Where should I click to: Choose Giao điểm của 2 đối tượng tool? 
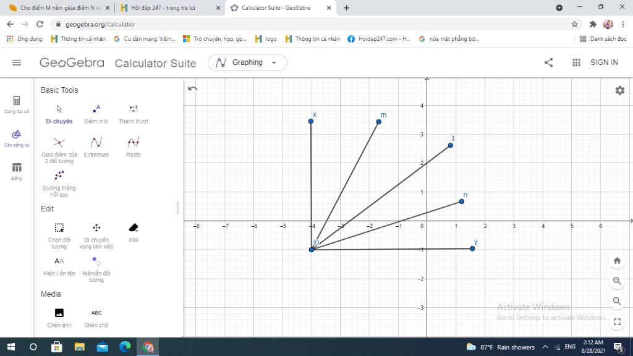click(x=59, y=150)
